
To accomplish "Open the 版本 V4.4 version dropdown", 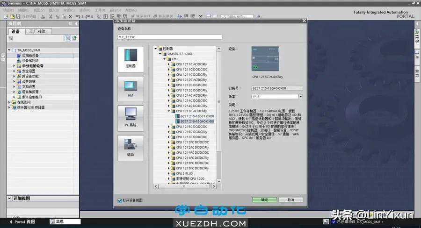I will [300, 97].
